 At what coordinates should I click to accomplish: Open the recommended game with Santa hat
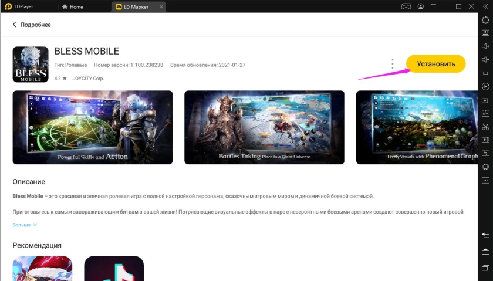(x=42, y=269)
